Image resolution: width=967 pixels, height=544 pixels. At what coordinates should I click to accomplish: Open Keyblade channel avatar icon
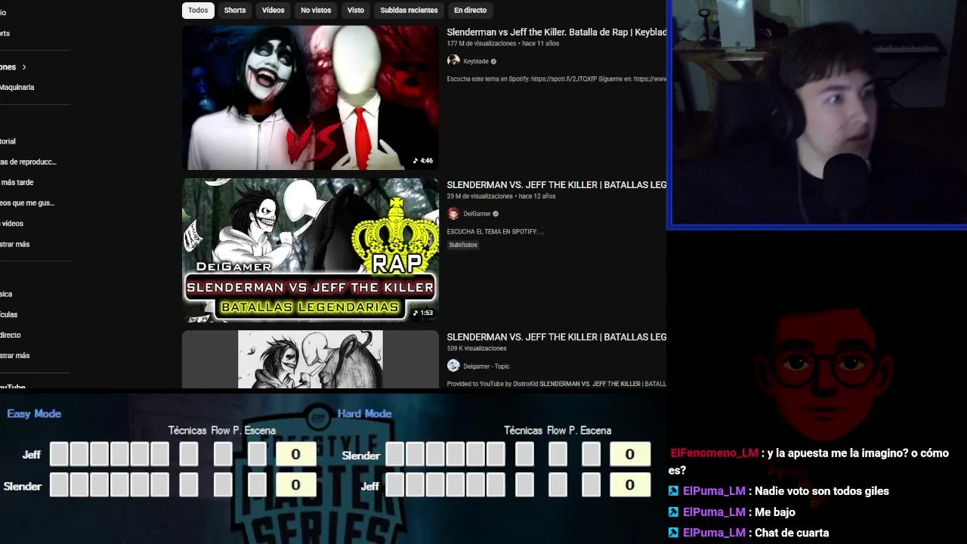[x=453, y=61]
